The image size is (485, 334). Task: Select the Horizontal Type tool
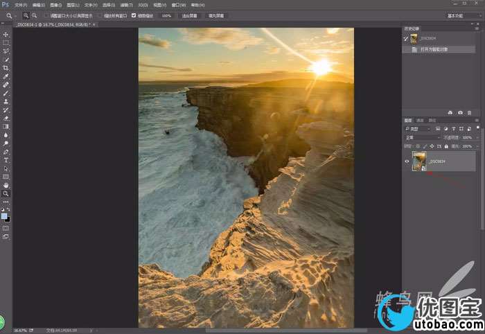pyautogui.click(x=6, y=160)
